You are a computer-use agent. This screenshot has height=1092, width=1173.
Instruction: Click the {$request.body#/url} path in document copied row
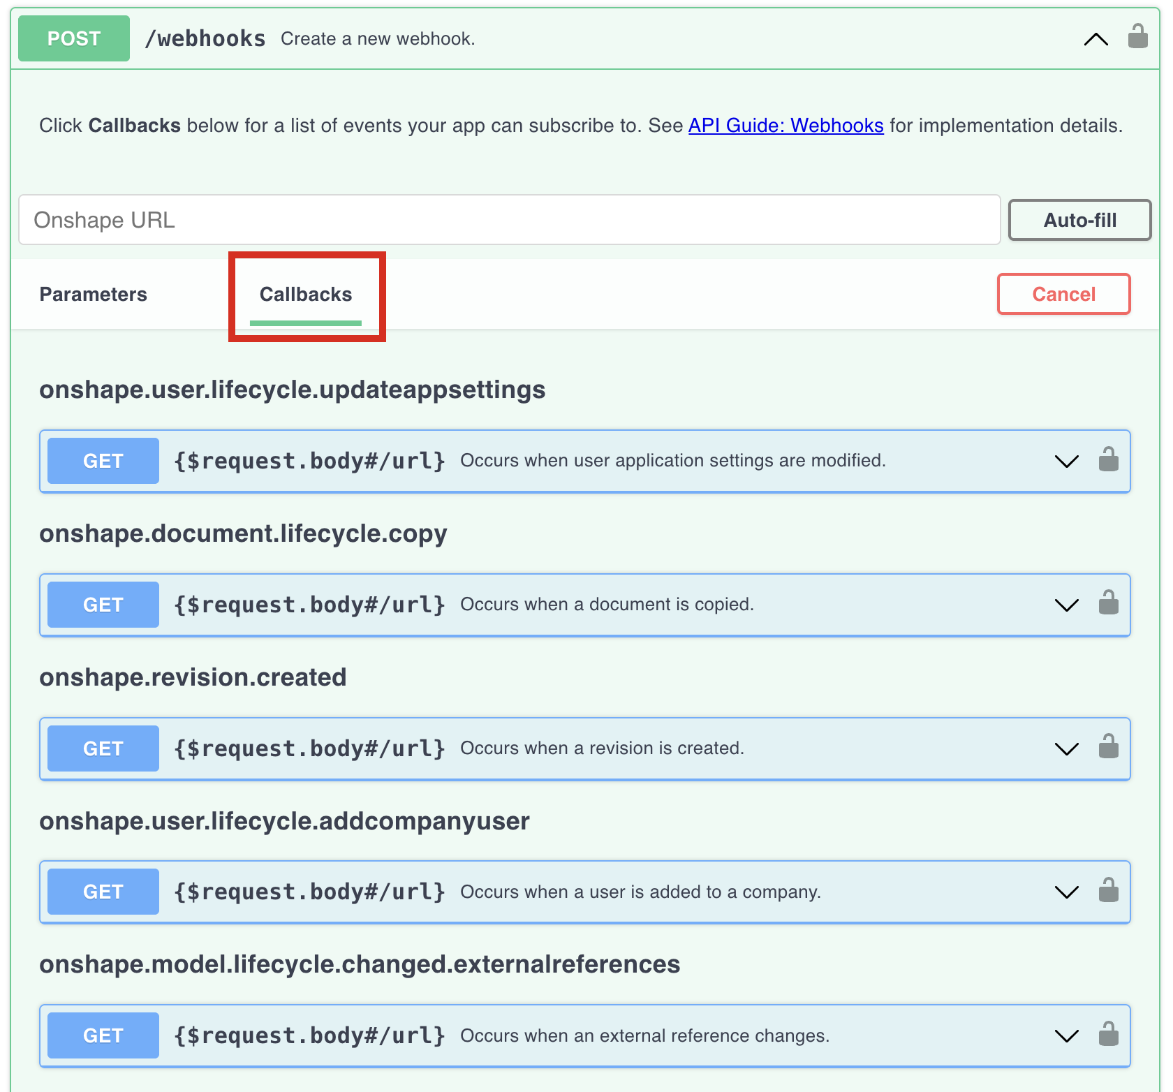pyautogui.click(x=309, y=605)
